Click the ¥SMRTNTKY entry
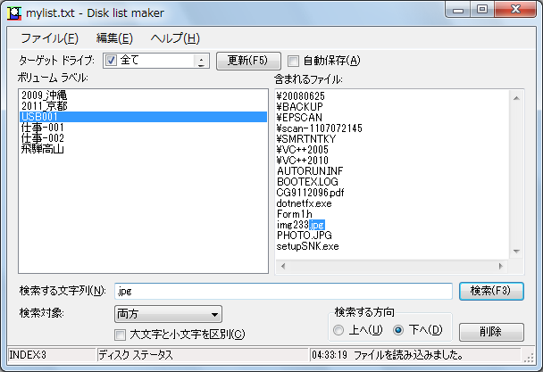This screenshot has width=543, height=372. click(306, 139)
